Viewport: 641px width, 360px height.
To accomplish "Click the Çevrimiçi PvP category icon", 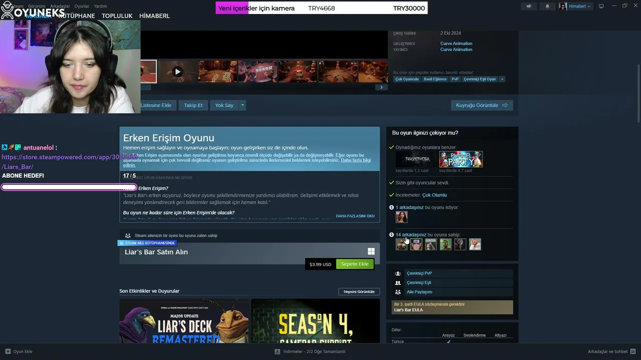I will [x=398, y=273].
